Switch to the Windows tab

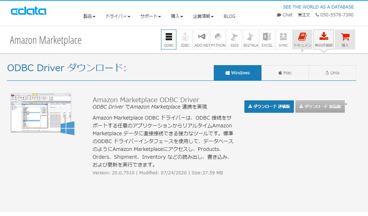(x=238, y=73)
